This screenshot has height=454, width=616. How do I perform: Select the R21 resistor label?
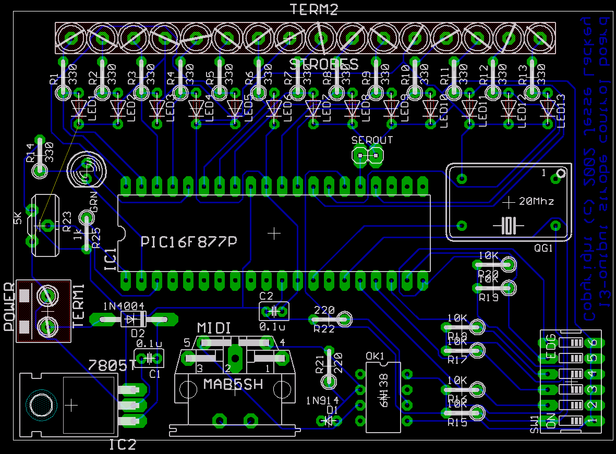click(320, 364)
